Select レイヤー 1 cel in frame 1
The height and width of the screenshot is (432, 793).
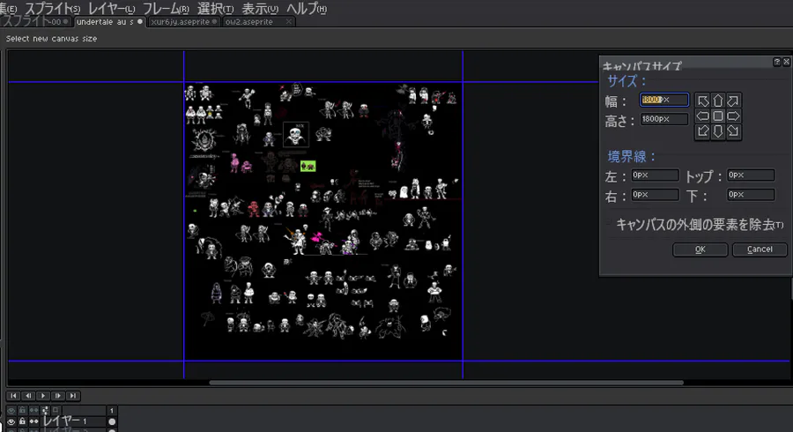pyautogui.click(x=112, y=421)
